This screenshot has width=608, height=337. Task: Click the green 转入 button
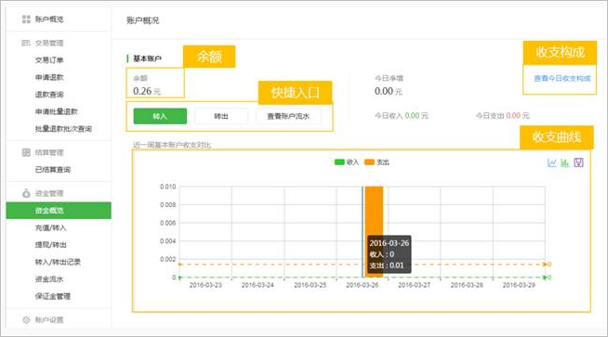point(160,116)
